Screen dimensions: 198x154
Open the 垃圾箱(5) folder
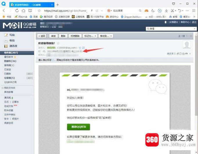(x=10, y=78)
